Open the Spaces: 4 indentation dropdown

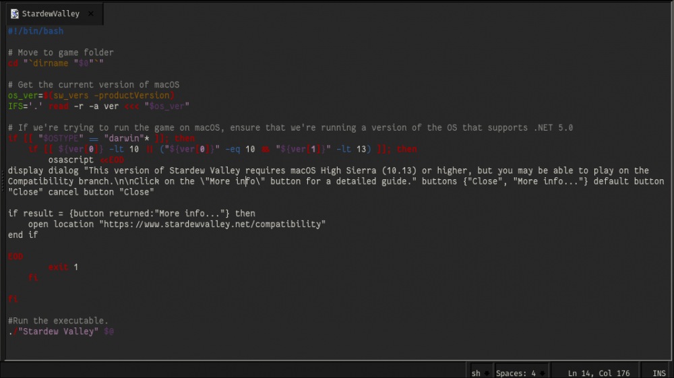[520, 373]
